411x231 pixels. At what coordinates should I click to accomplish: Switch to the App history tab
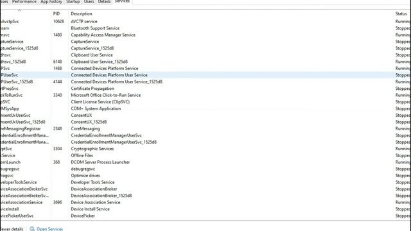[x=51, y=2]
